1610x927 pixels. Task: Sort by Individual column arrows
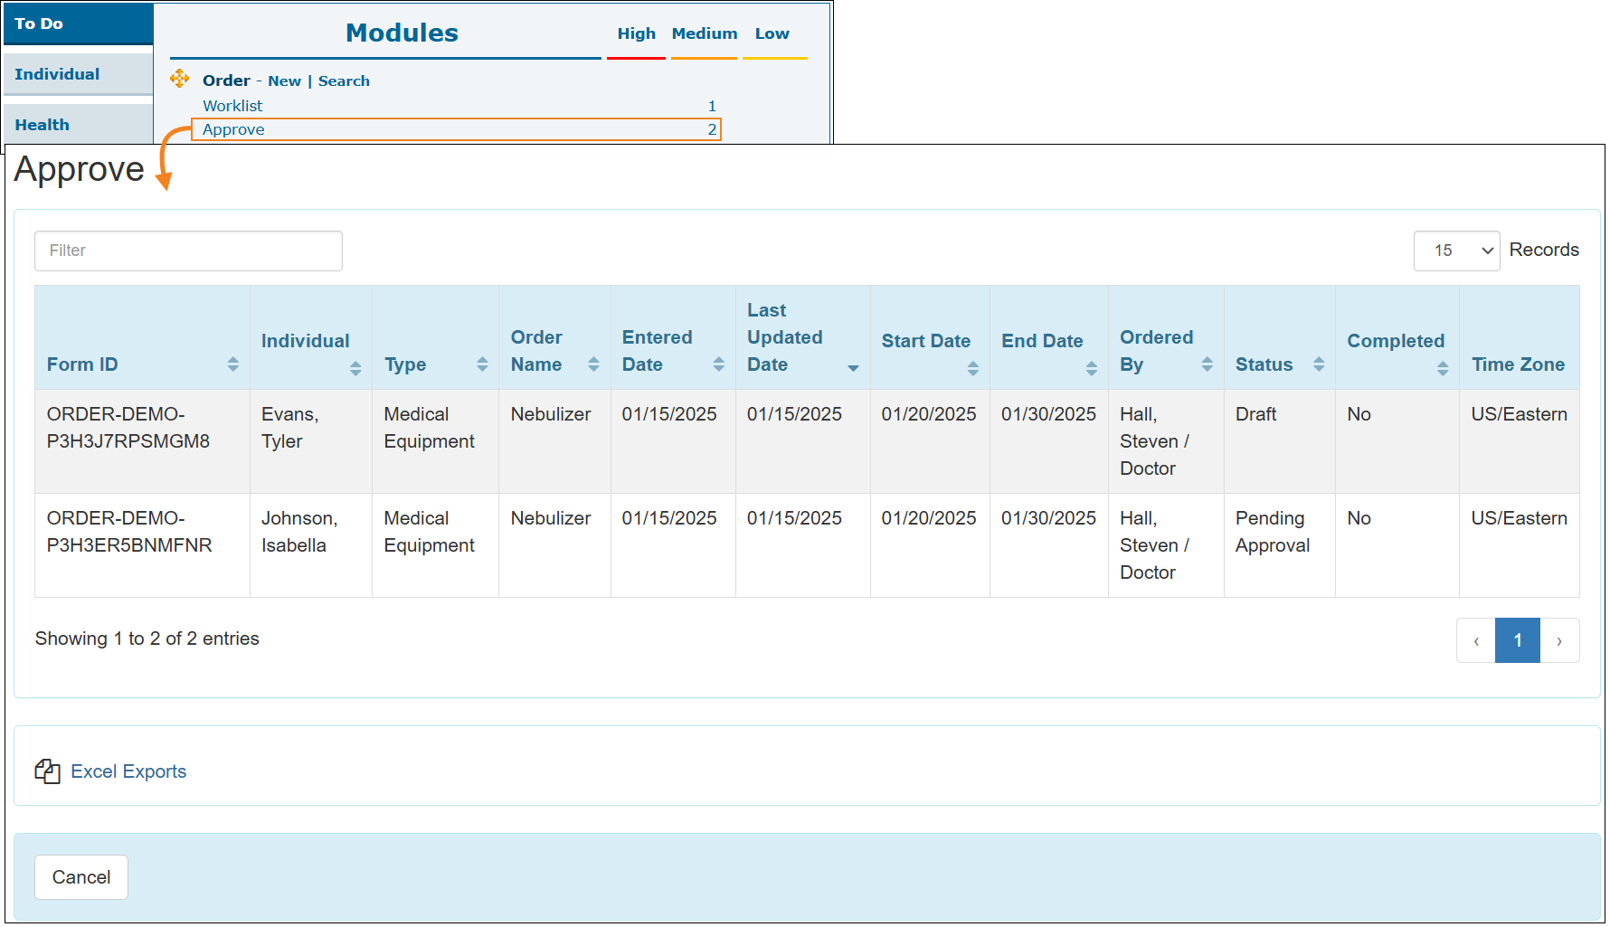coord(355,368)
